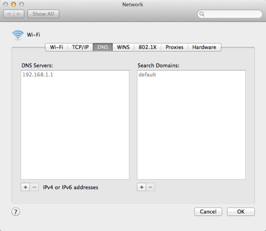Switch to the Proxies tab

[x=174, y=47]
